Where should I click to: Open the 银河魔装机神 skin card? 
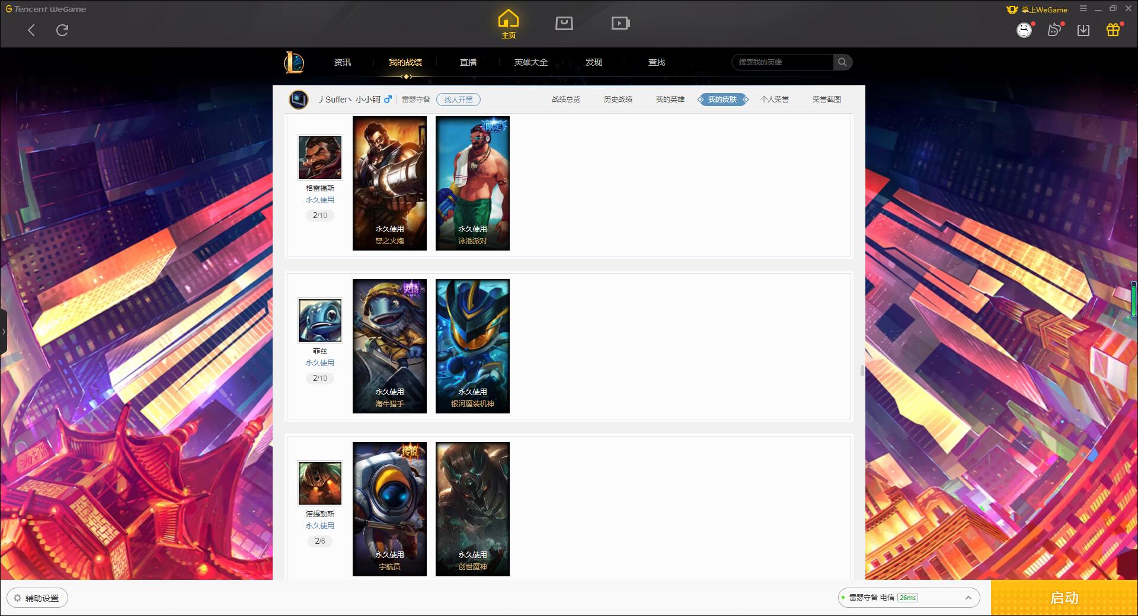472,346
